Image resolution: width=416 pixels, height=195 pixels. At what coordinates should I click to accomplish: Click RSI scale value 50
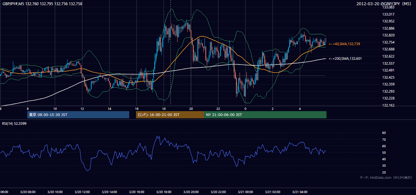click(384, 152)
